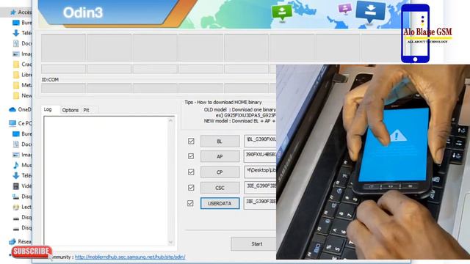Switch to the Pit tab
470x264 pixels.
(x=87, y=110)
